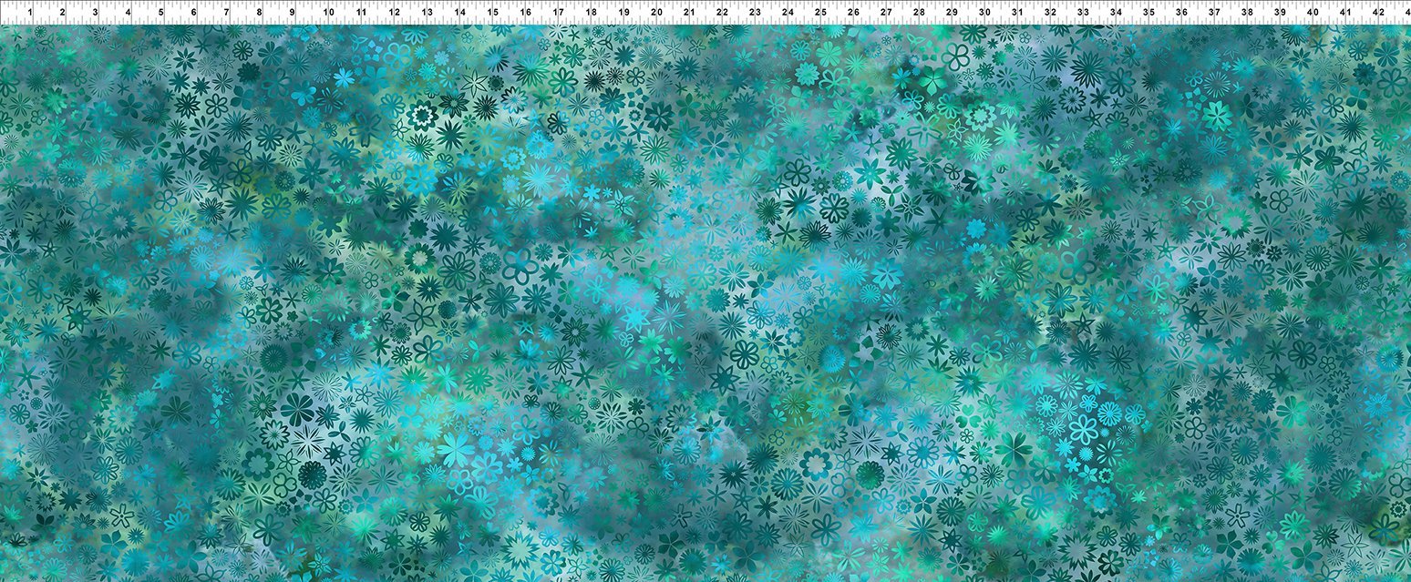Image resolution: width=1411 pixels, height=582 pixels.
Task: Click the 15 inch ruler label
Action: [x=492, y=13]
